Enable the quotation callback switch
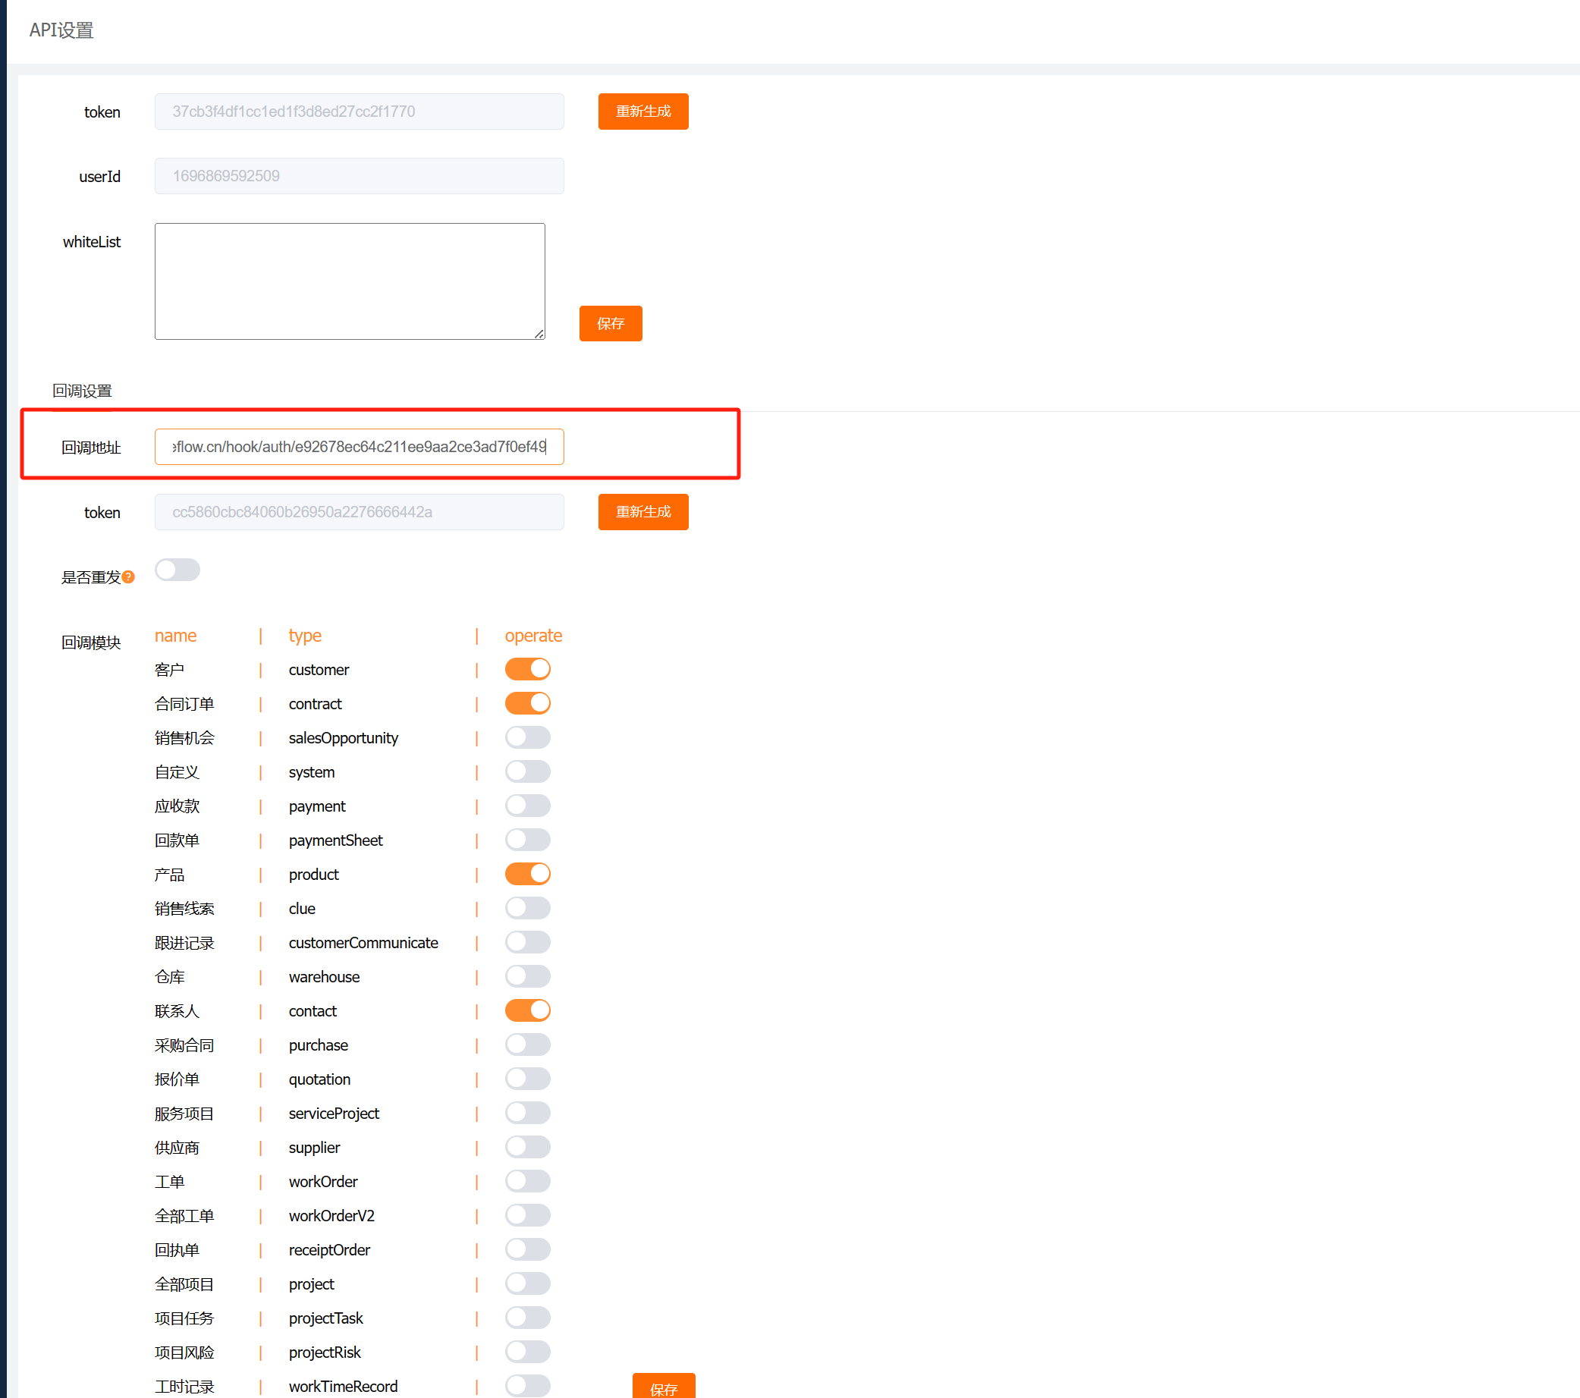Image resolution: width=1580 pixels, height=1398 pixels. pyautogui.click(x=527, y=1079)
